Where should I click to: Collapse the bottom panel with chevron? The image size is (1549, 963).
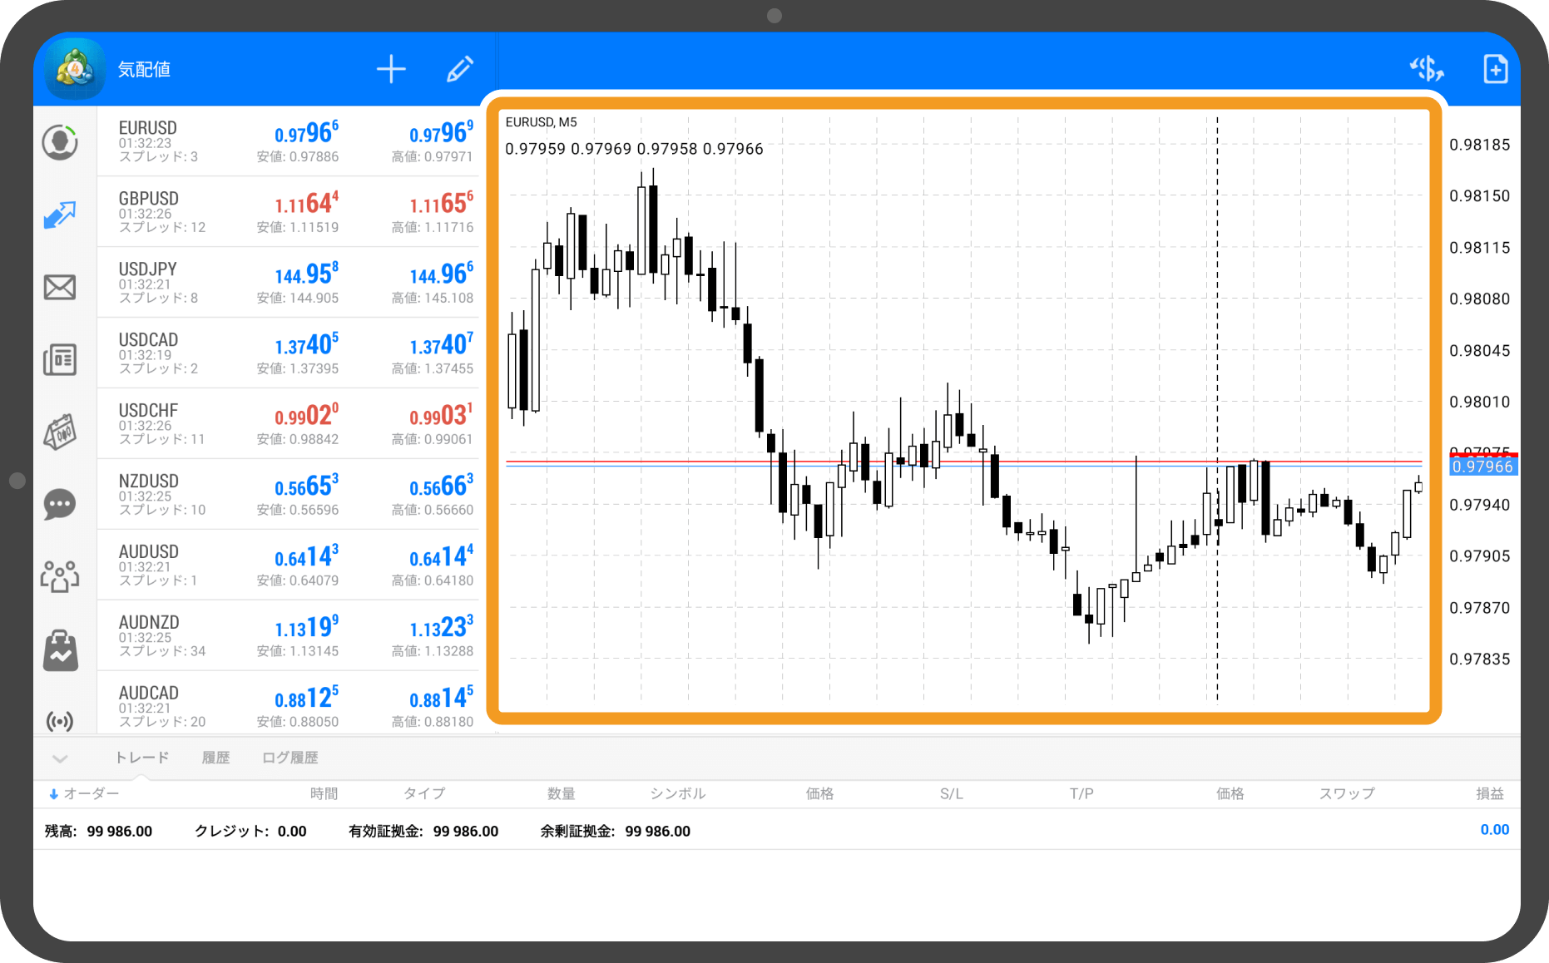click(x=60, y=758)
